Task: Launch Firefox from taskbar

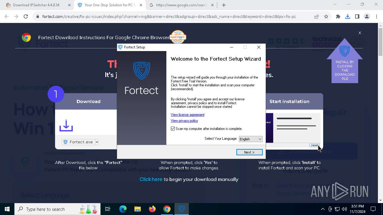Action: click(x=152, y=209)
